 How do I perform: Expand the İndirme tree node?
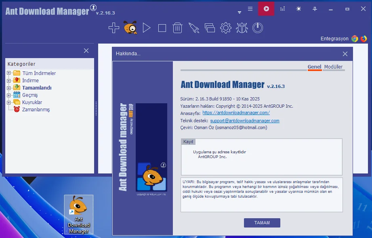[x=9, y=80]
